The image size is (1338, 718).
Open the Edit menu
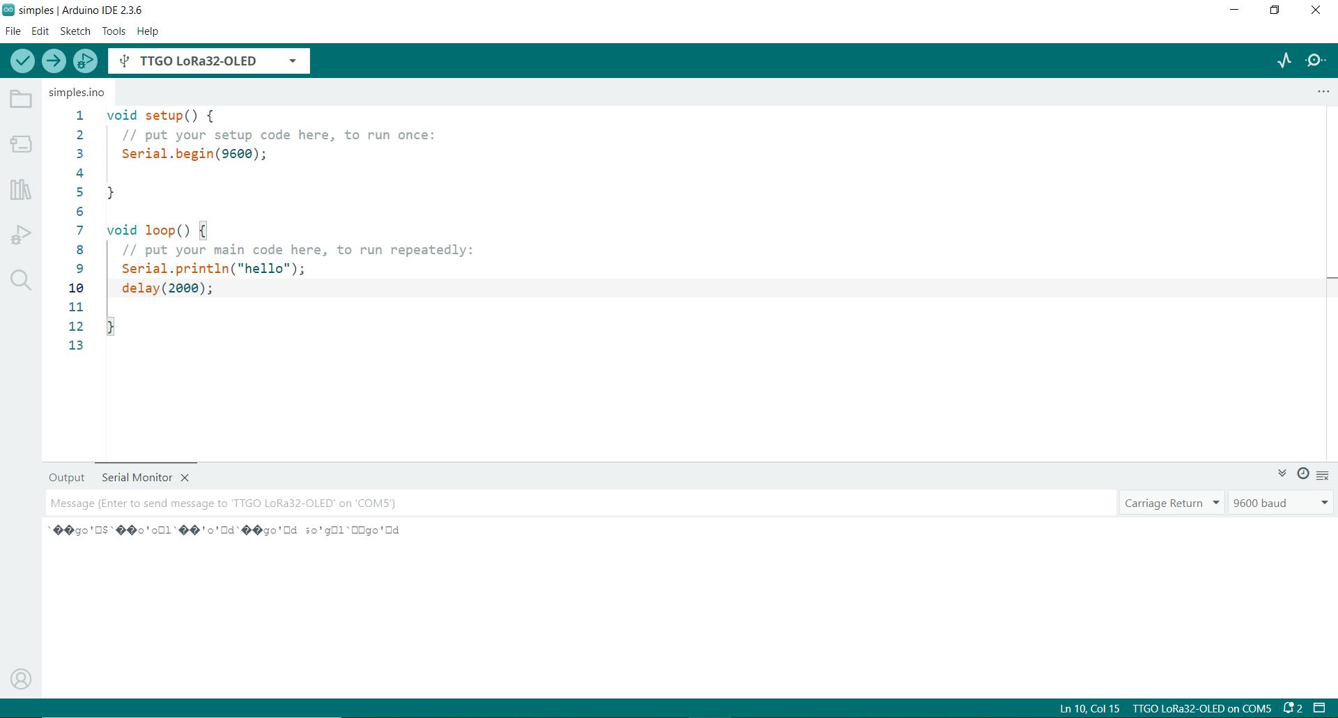[40, 31]
